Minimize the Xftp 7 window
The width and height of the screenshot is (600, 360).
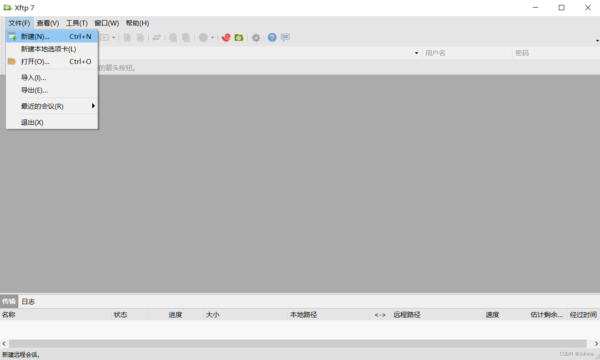coord(535,8)
